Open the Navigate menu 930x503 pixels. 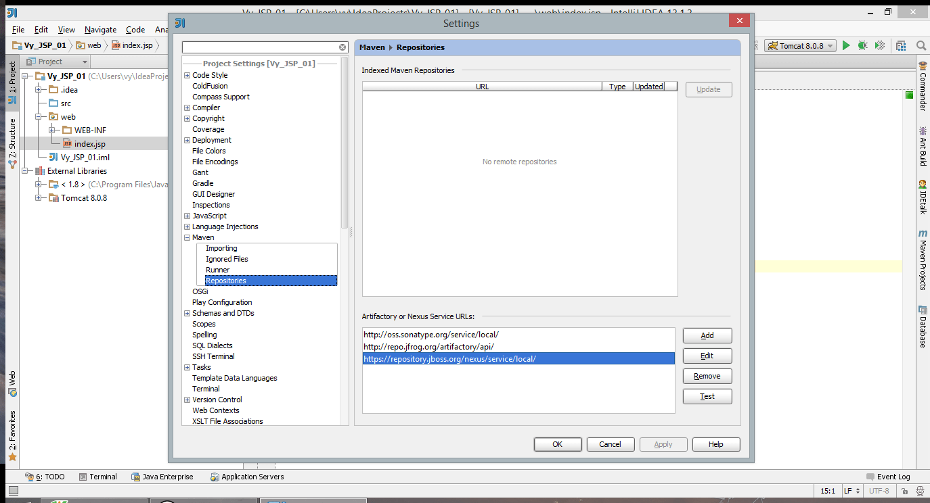100,30
